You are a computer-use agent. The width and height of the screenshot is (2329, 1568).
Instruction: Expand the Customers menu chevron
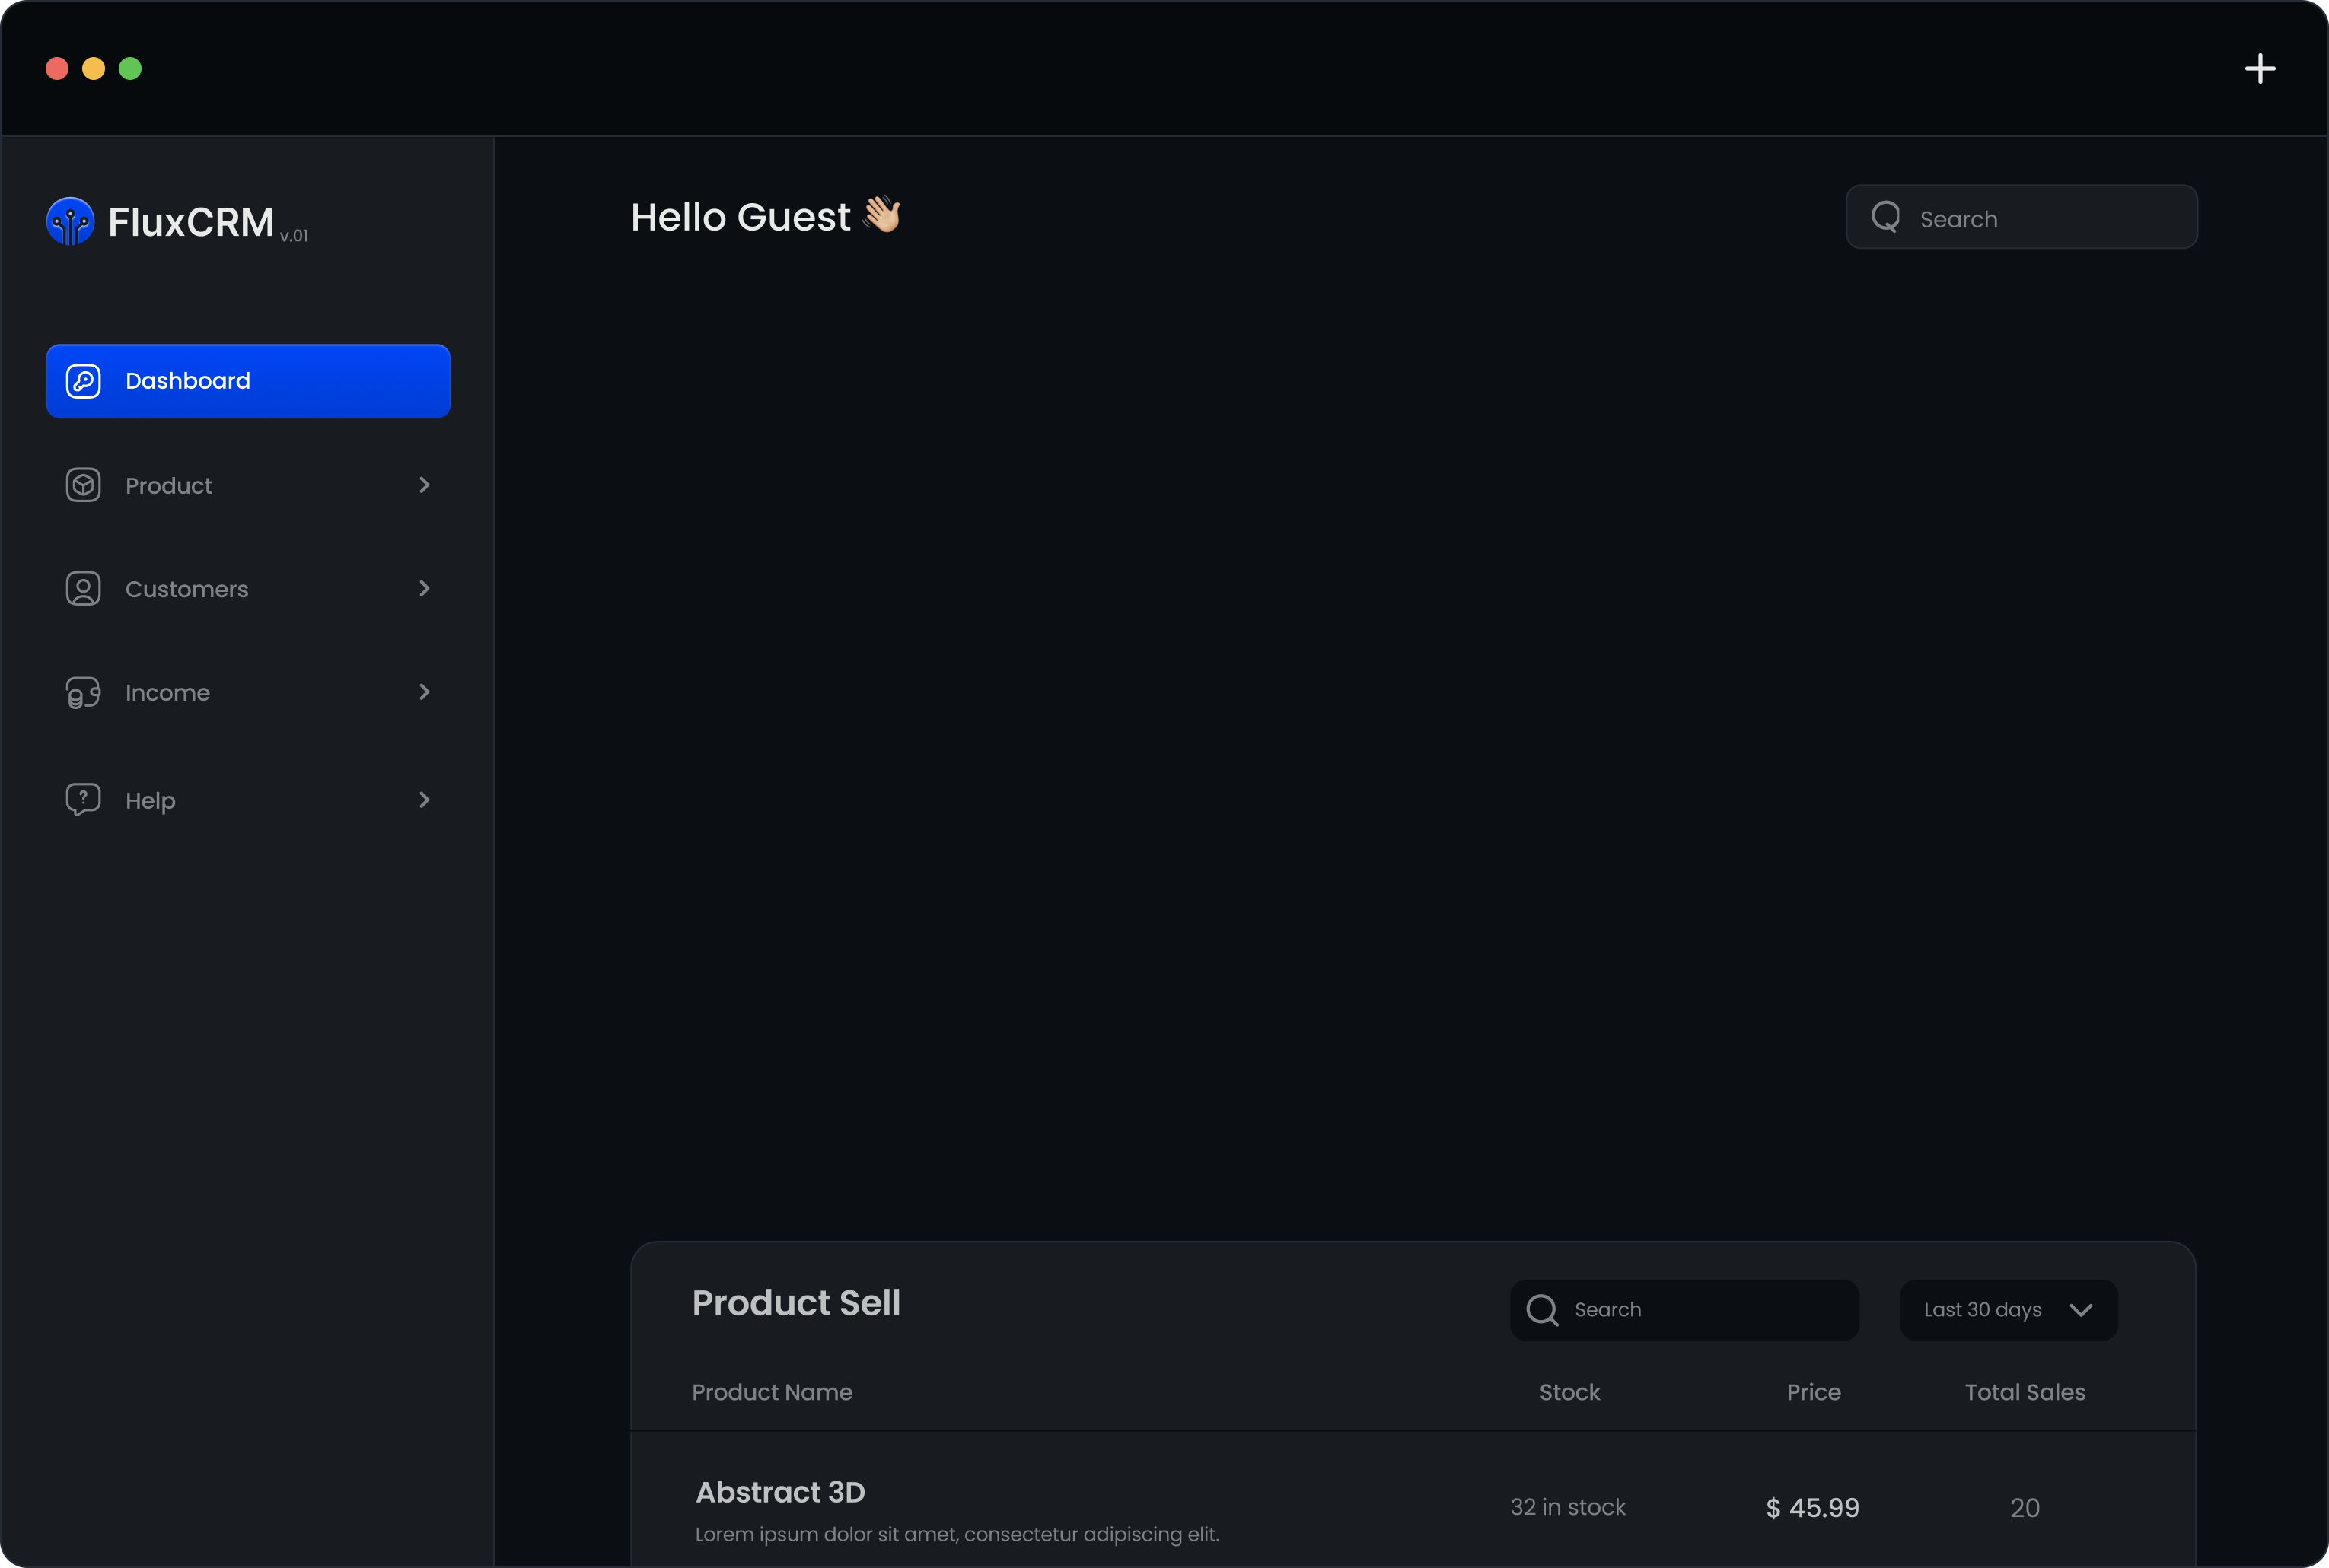(424, 589)
